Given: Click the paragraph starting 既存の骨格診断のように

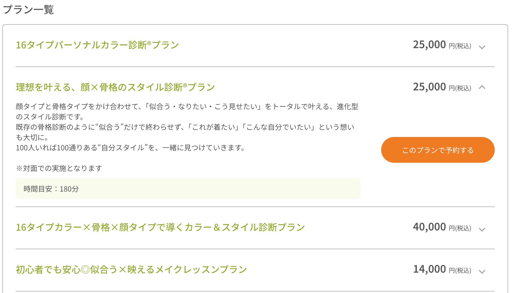Looking at the screenshot, I should (x=185, y=132).
